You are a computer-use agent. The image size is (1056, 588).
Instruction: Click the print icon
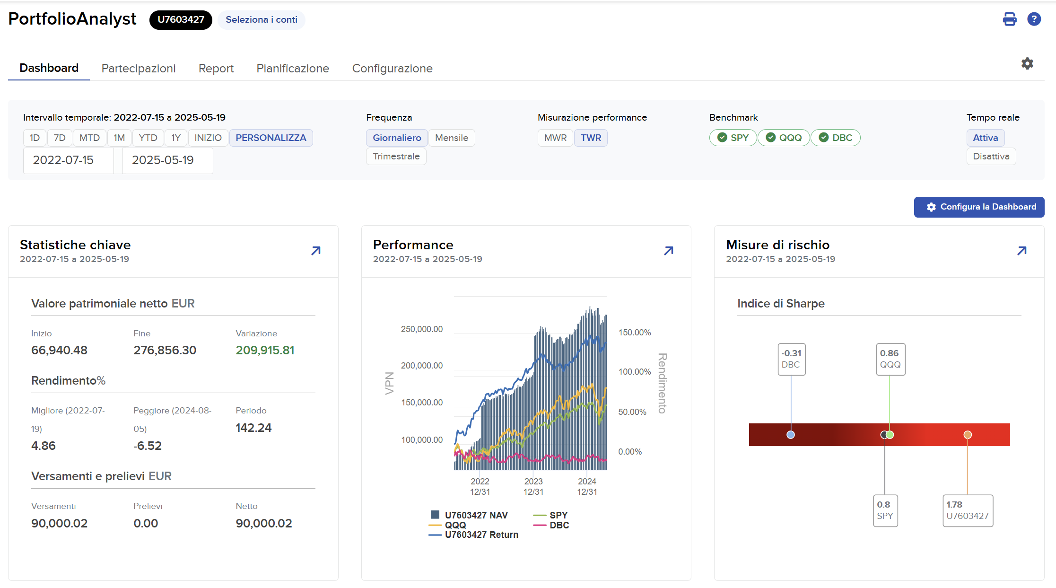[x=1010, y=19]
